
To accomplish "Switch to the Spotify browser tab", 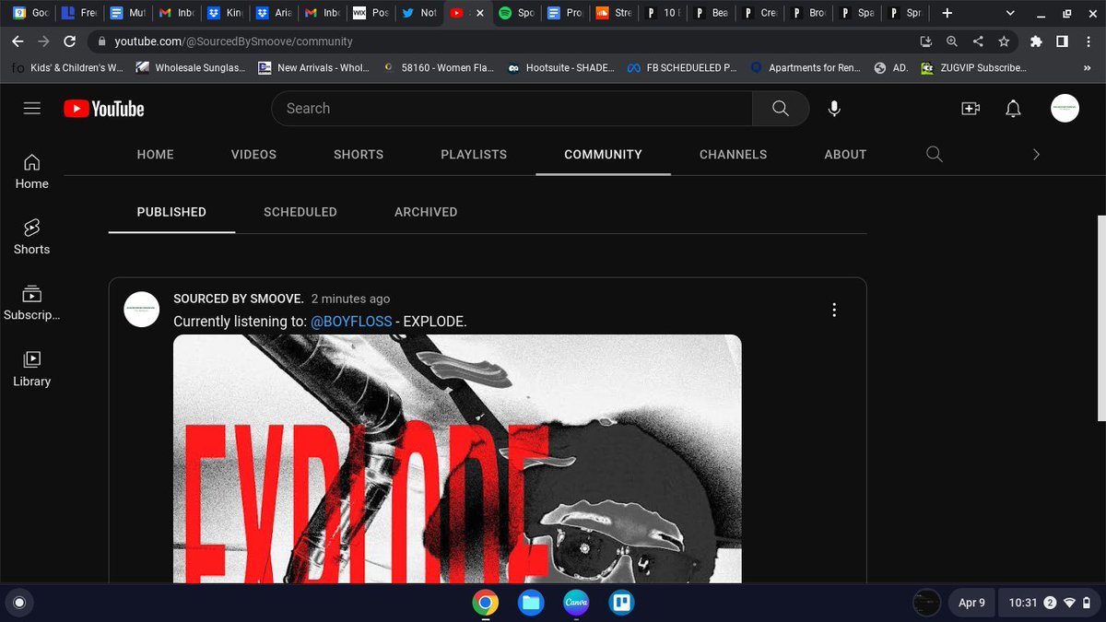I will click(x=515, y=13).
